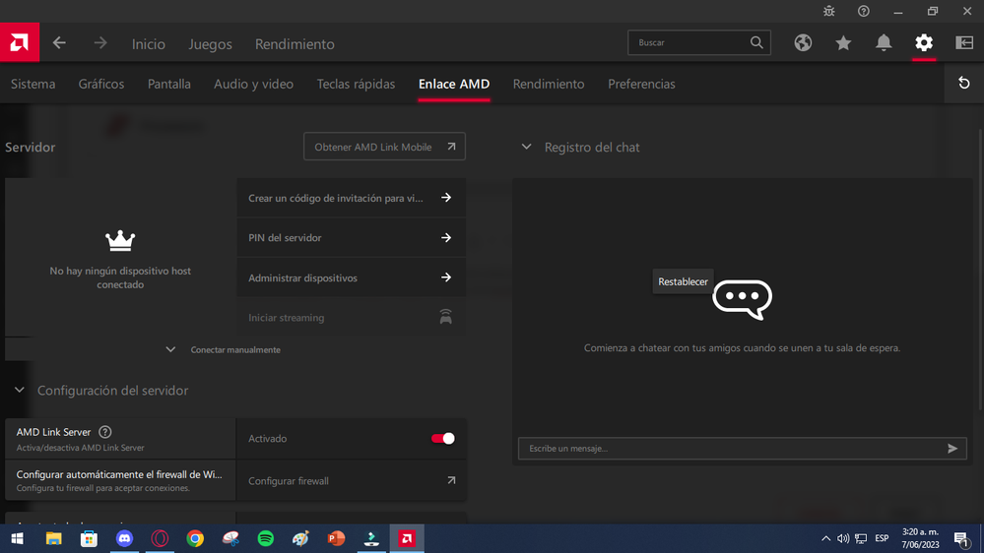Click Obtener AMD Link Mobile button

point(384,146)
